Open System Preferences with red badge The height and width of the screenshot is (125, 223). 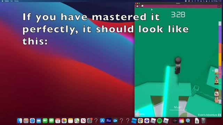click(90, 121)
